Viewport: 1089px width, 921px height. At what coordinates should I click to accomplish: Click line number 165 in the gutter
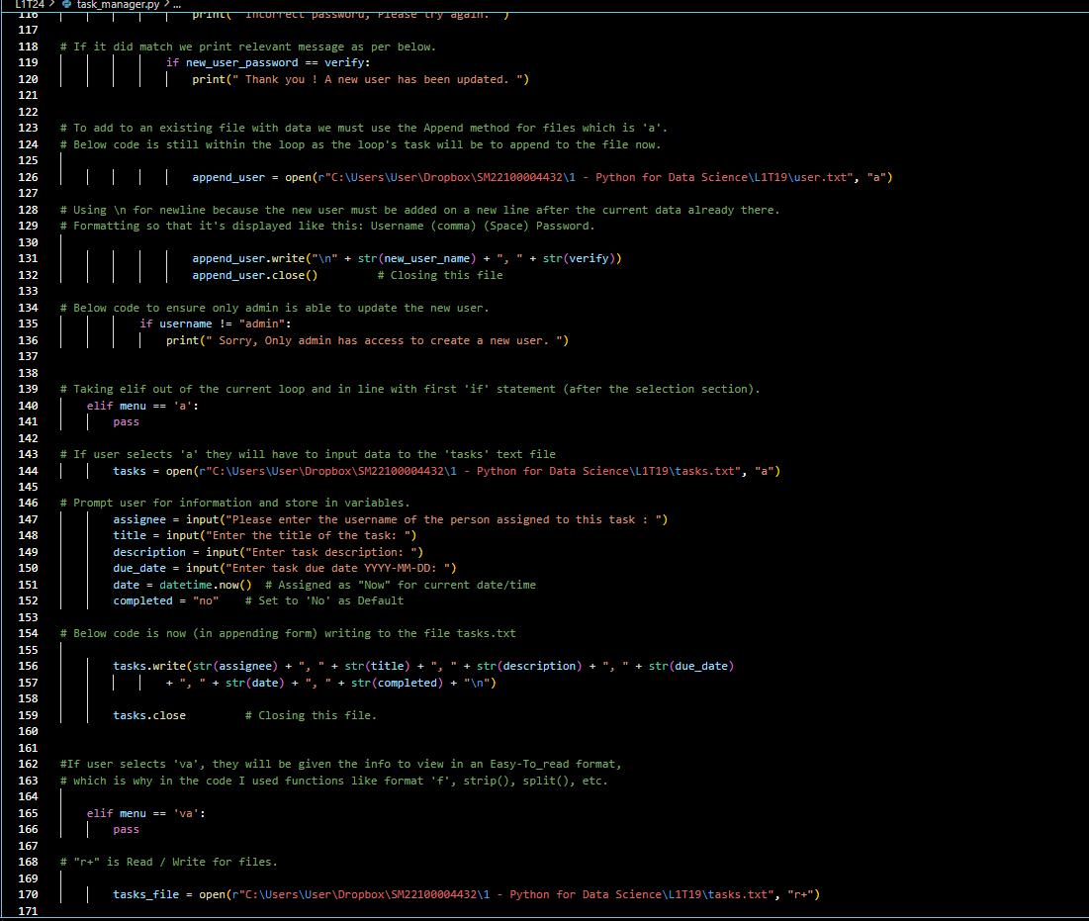(x=27, y=812)
